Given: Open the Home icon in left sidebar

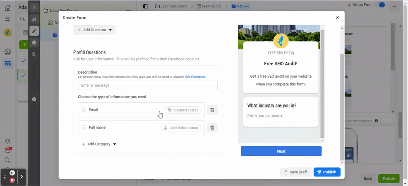Looking at the screenshot, I should (8, 7).
